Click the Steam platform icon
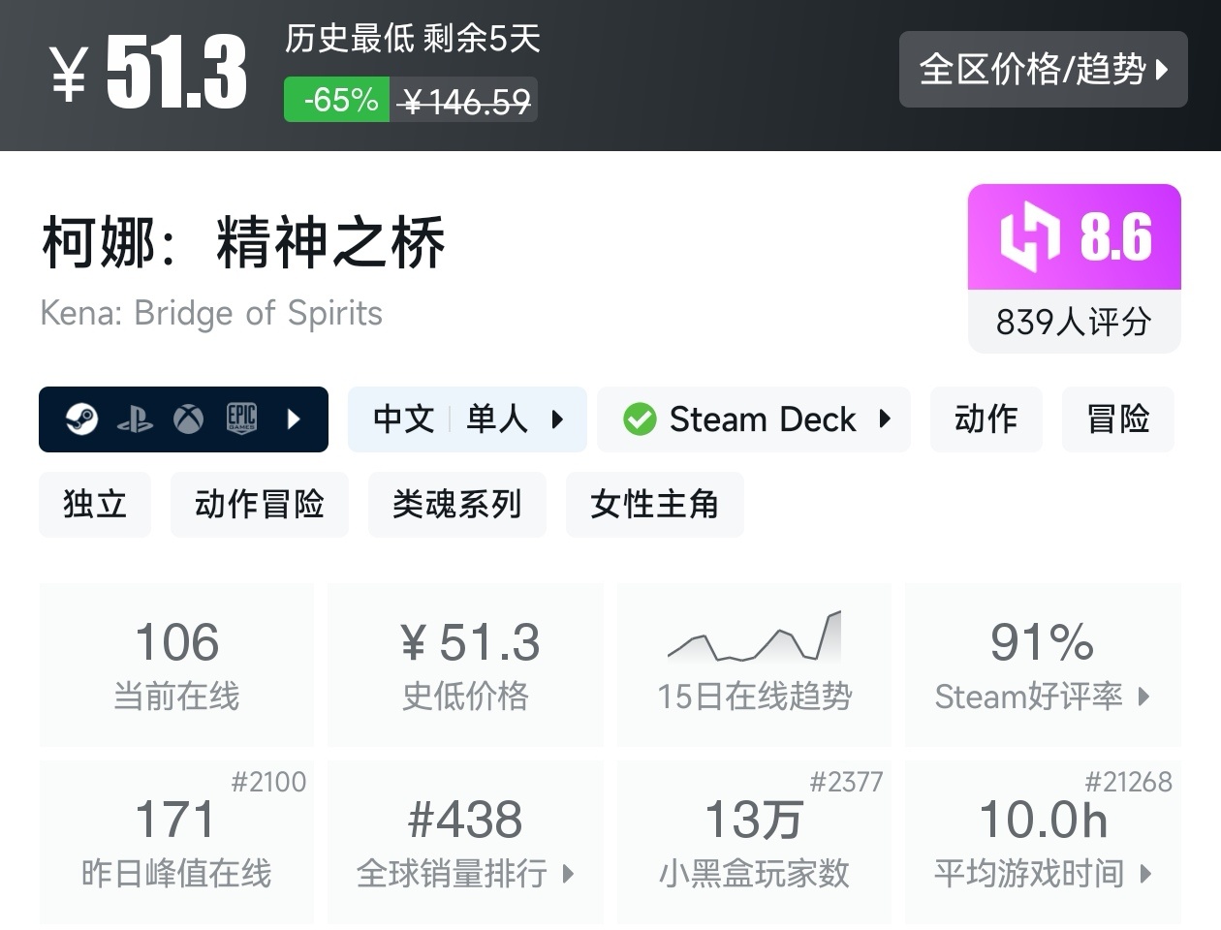The height and width of the screenshot is (930, 1221). coord(81,419)
